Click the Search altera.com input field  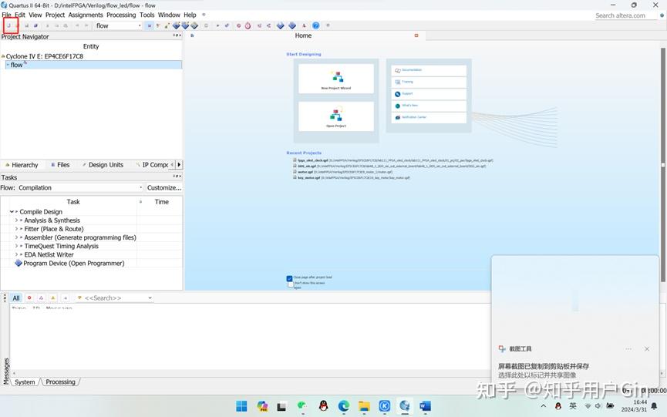[625, 15]
